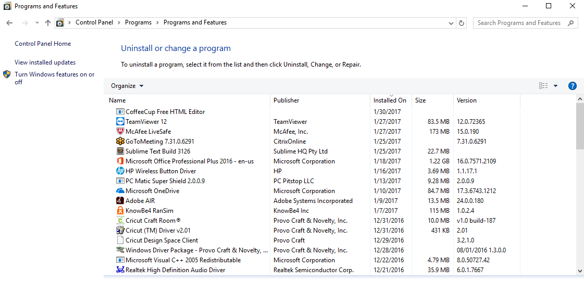
Task: Click the Adobe AIR icon
Action: pos(120,201)
